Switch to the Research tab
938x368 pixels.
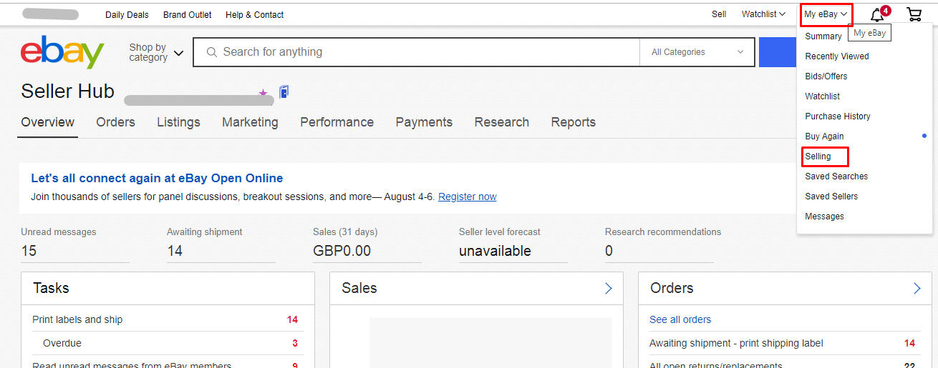(502, 122)
